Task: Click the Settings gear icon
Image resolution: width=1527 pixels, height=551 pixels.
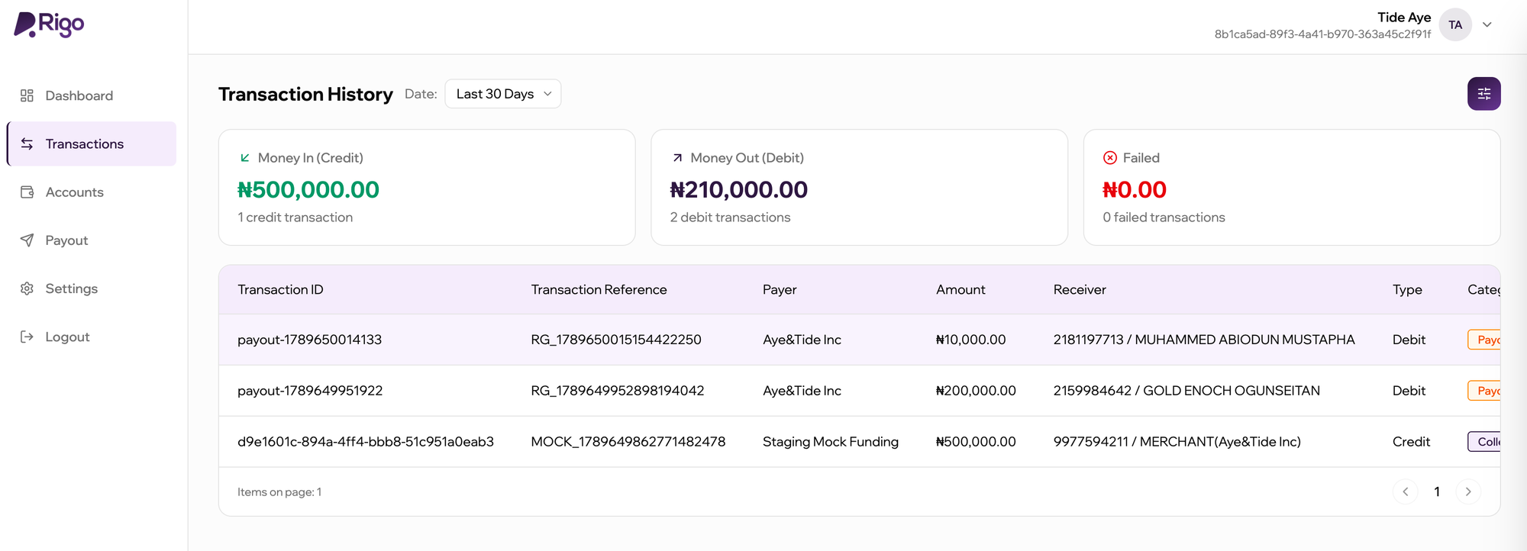Action: click(27, 288)
